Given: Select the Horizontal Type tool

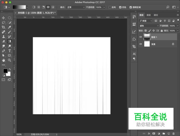Looking at the screenshot, I should coord(9,51).
